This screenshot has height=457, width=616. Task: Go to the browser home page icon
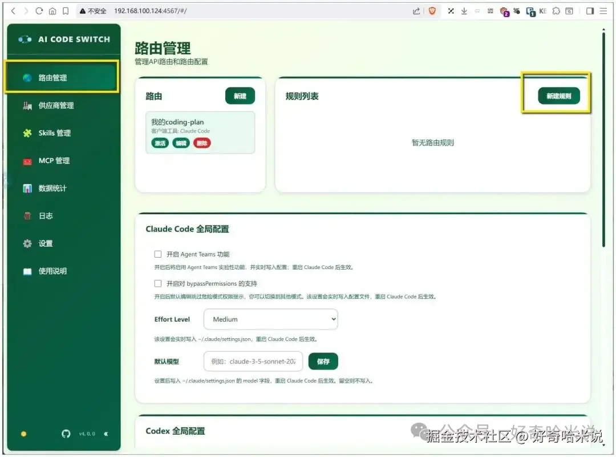click(52, 11)
